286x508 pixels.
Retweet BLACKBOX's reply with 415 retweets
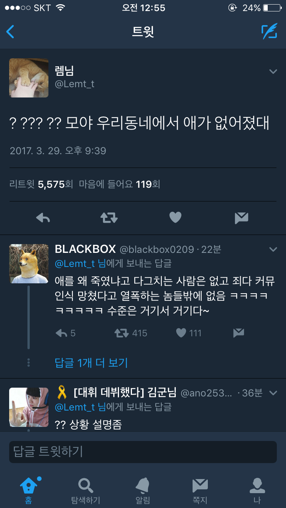(122, 333)
